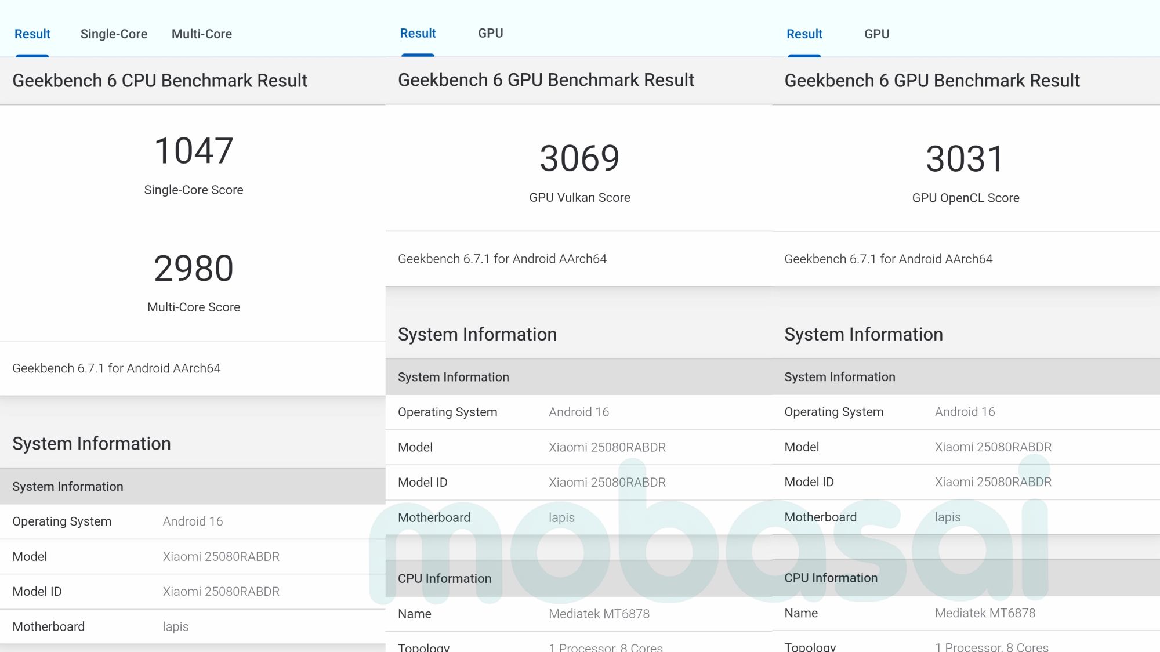Open the GPU tab in Vulkan panel
The width and height of the screenshot is (1160, 652).
tap(491, 34)
